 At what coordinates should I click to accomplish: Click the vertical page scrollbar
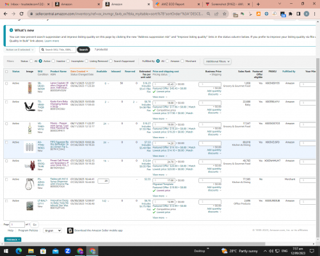[317, 147]
